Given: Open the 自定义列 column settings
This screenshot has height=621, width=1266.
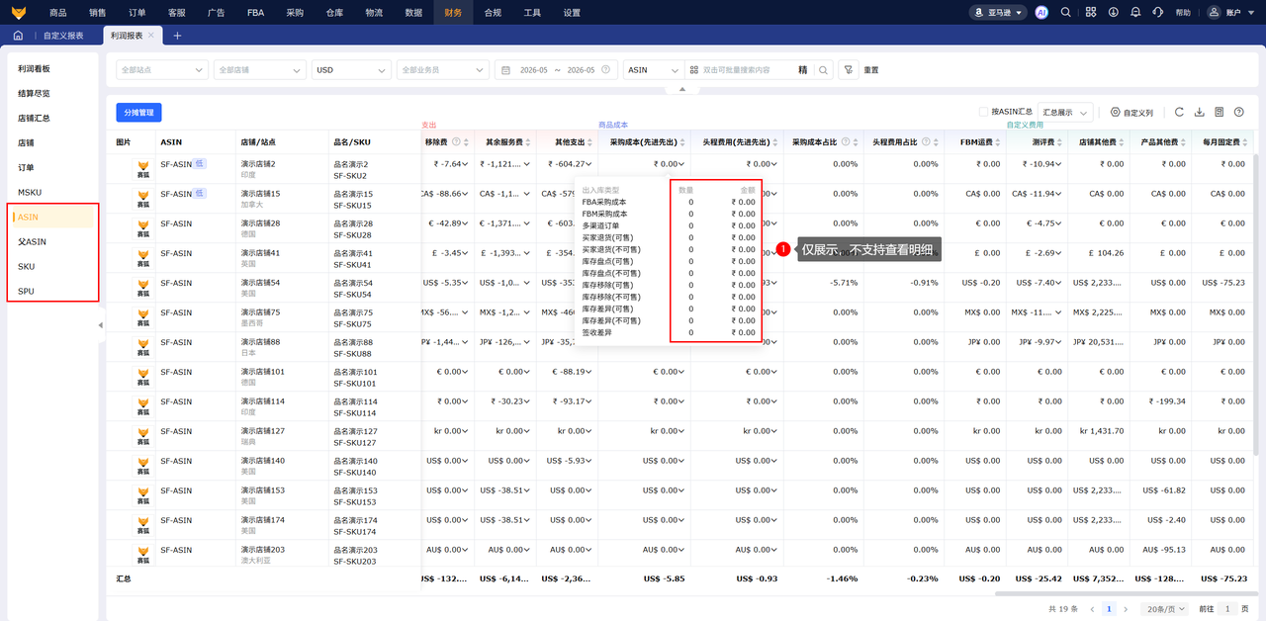Looking at the screenshot, I should 1131,113.
